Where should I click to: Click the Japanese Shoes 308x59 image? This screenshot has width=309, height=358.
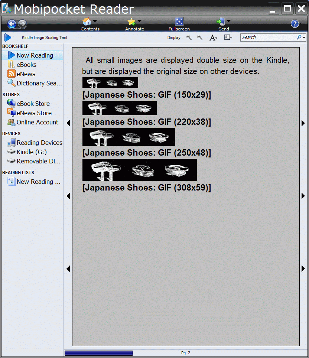[140, 170]
